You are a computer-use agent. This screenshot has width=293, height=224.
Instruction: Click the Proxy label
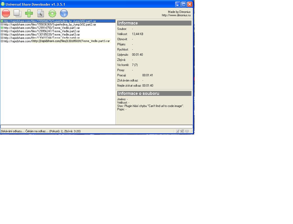(121, 70)
